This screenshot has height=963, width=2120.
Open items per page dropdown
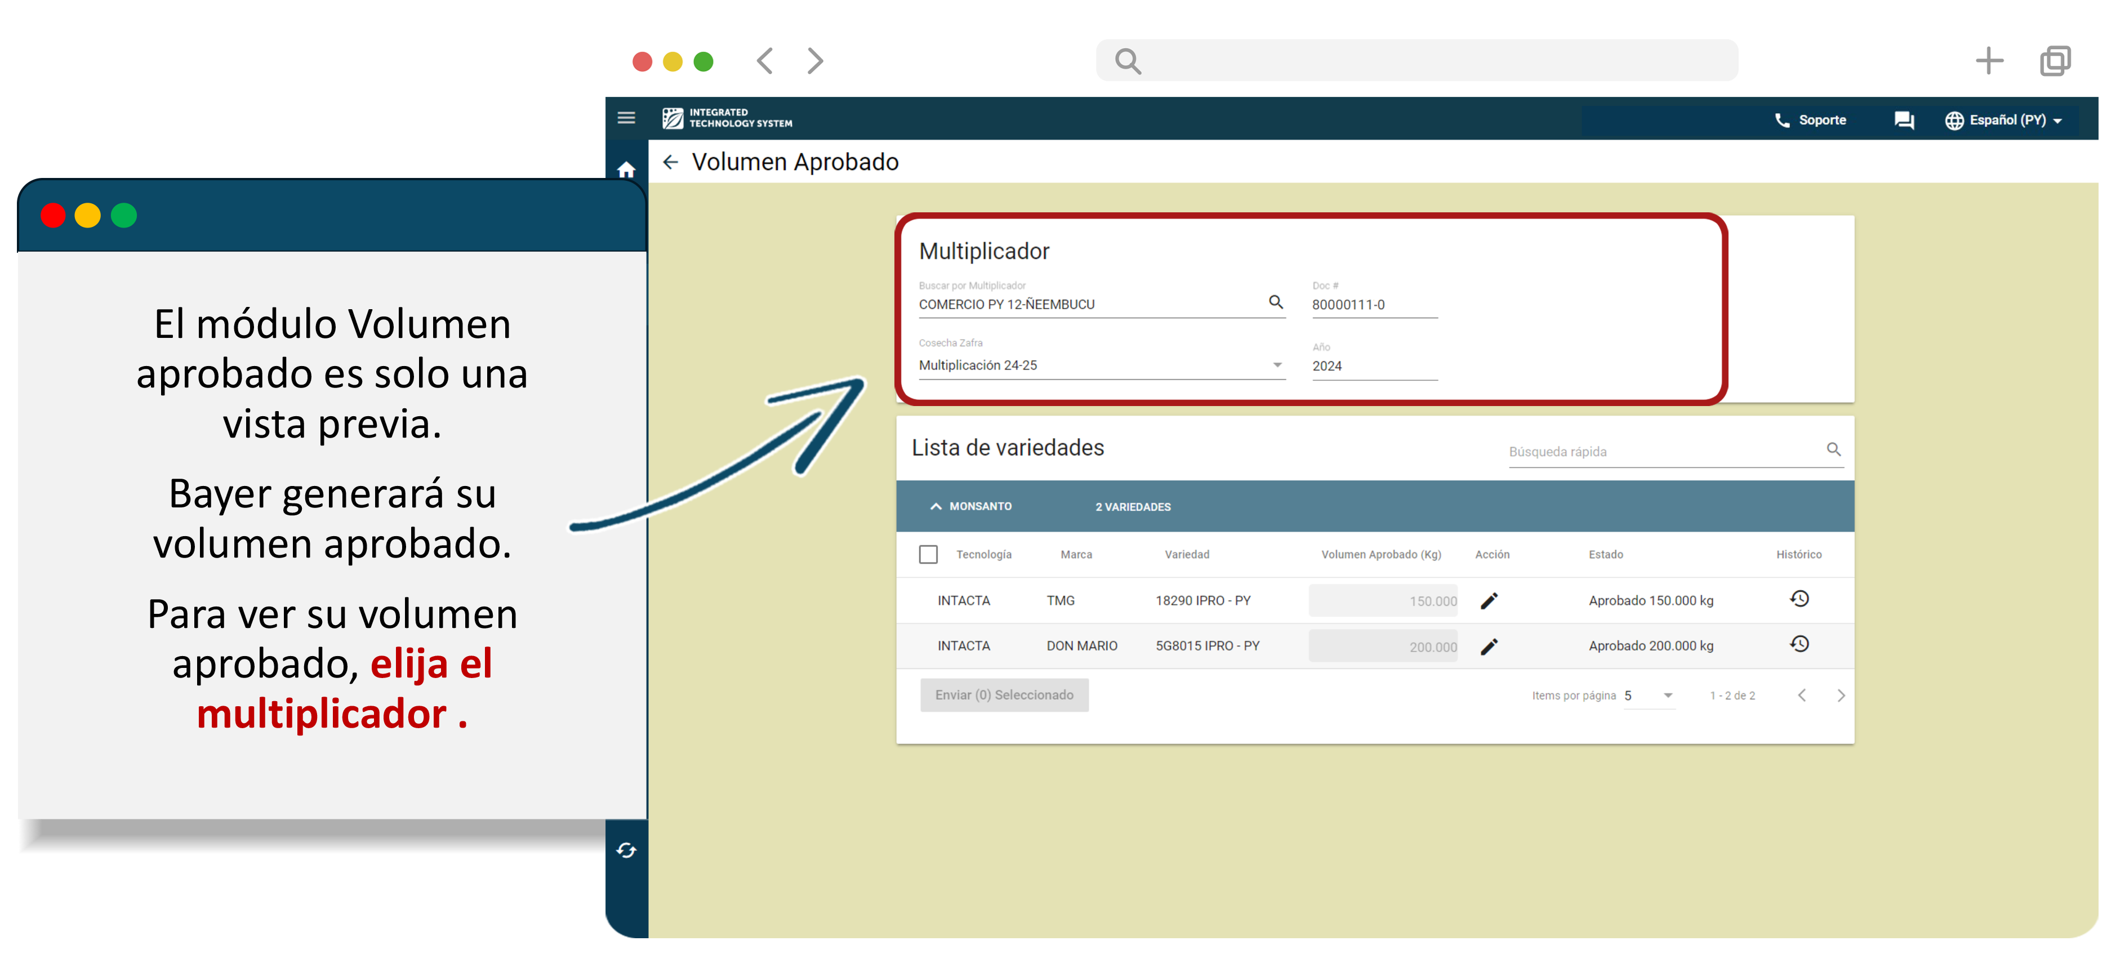click(1649, 695)
